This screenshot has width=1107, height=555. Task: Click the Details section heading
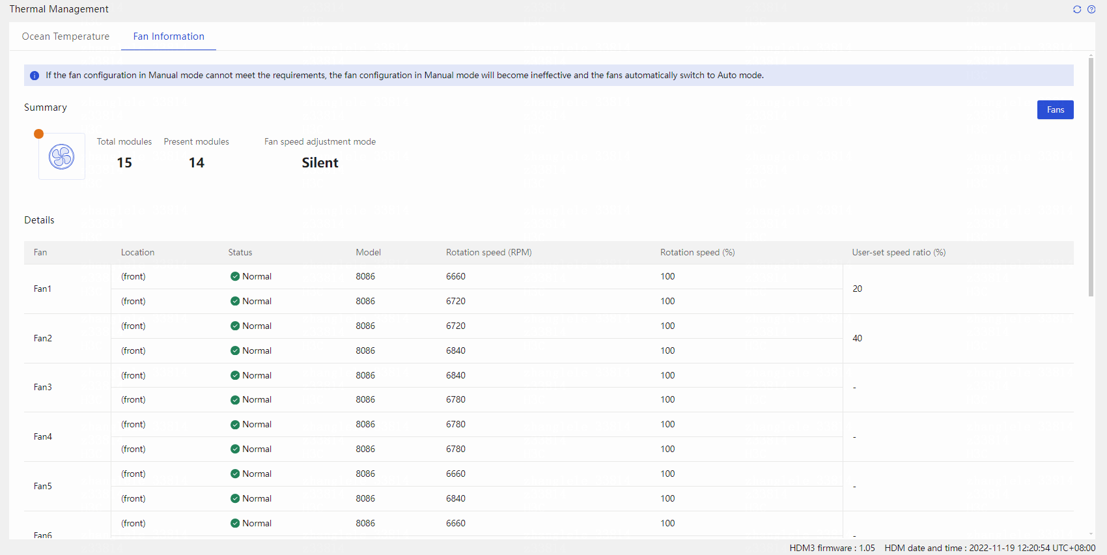39,220
